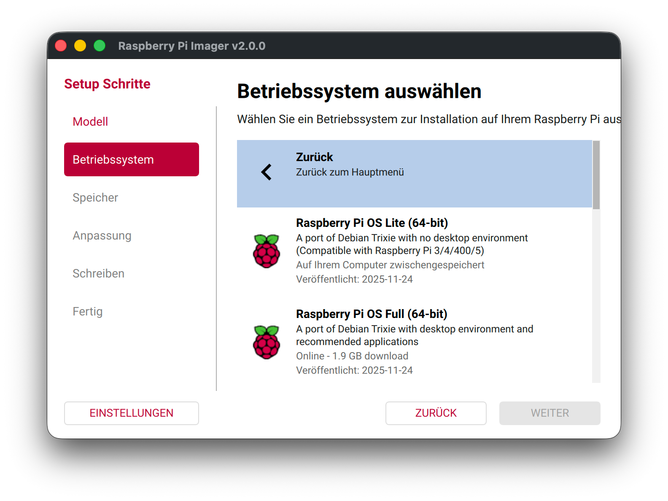Choose Raspberry Pi OS Lite (64-bit) title

[x=372, y=223]
